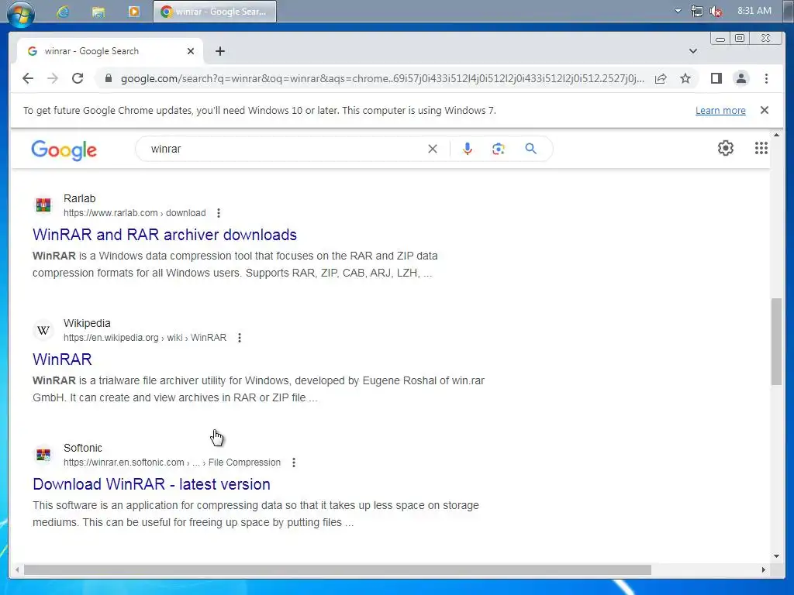
Task: Open Windows Media Player from the taskbar
Action: pos(133,11)
